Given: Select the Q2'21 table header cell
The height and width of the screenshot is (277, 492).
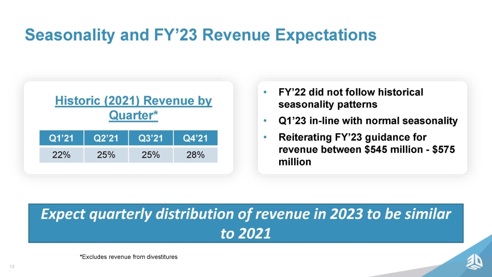Looking at the screenshot, I should (x=106, y=138).
